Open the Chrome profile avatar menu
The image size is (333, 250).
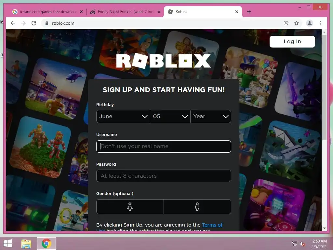tap(310, 23)
